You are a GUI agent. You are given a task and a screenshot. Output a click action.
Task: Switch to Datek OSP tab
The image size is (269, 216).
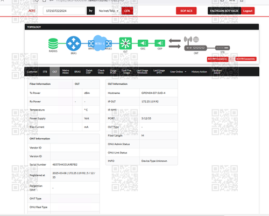tap(89, 72)
